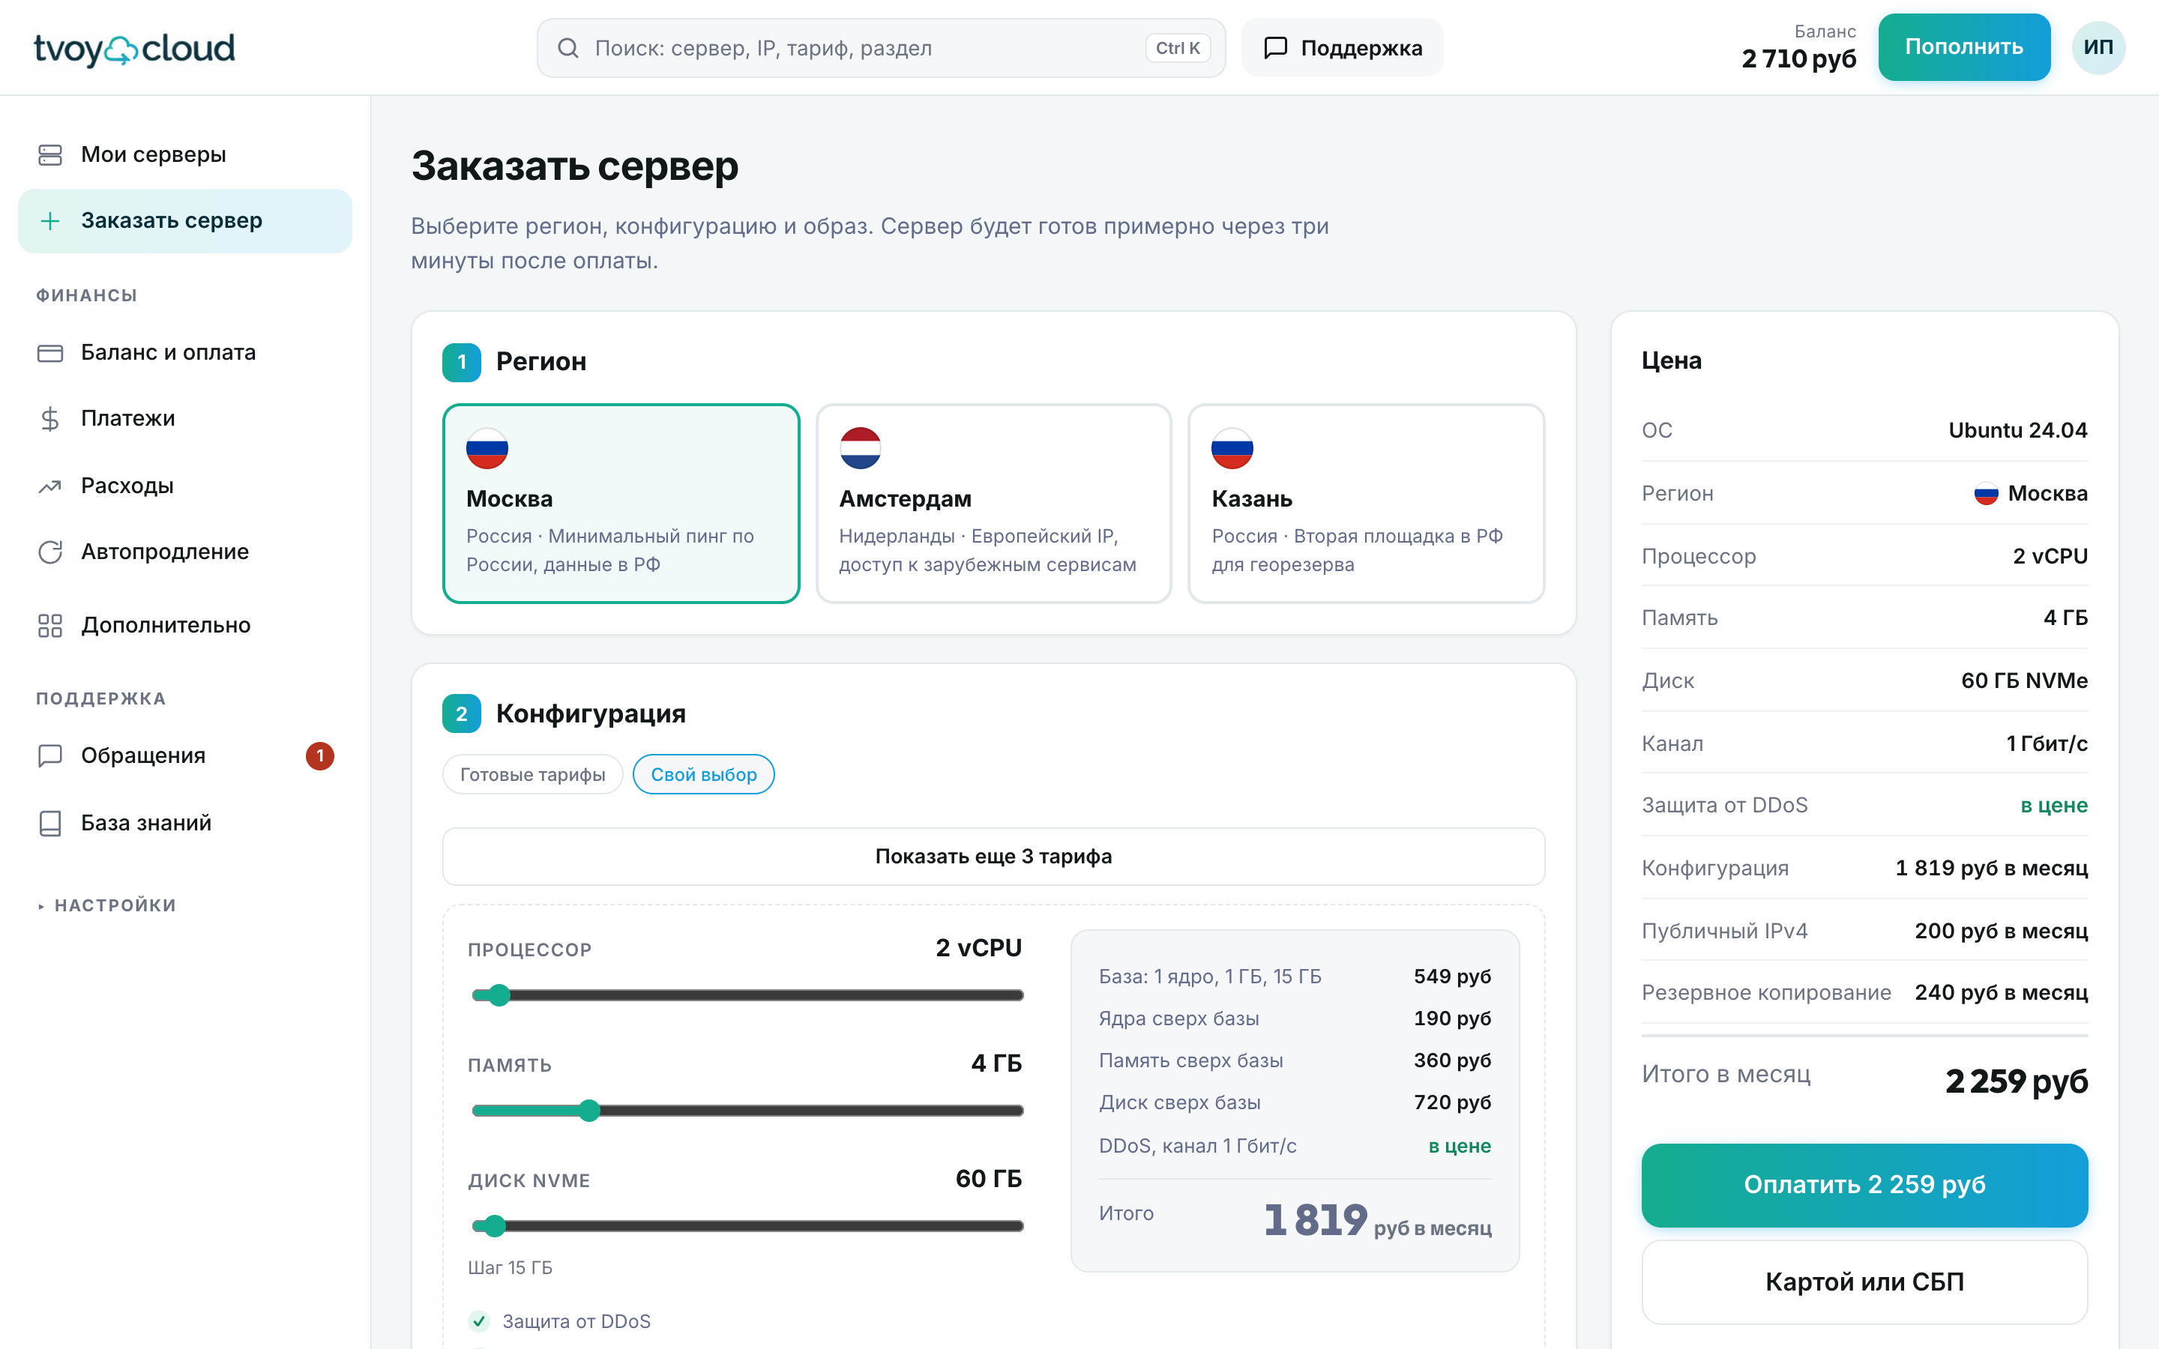The image size is (2159, 1349).
Task: Open the ИП user avatar
Action: (x=2098, y=47)
